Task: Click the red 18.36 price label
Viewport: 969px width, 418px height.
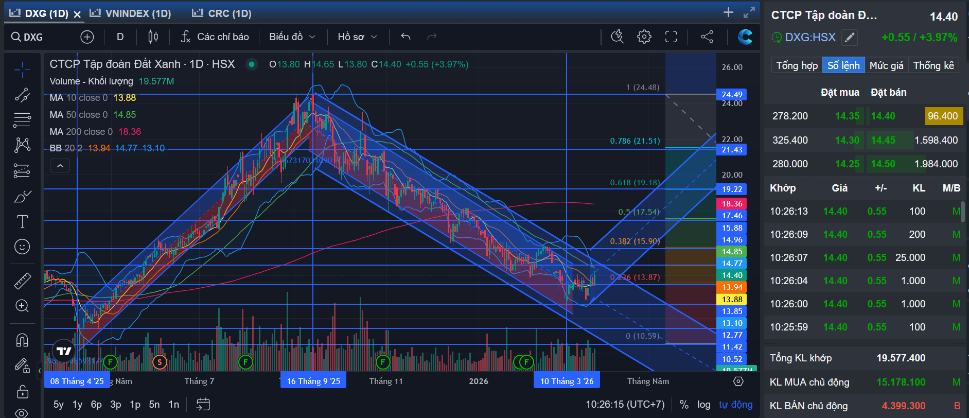Action: click(x=732, y=204)
